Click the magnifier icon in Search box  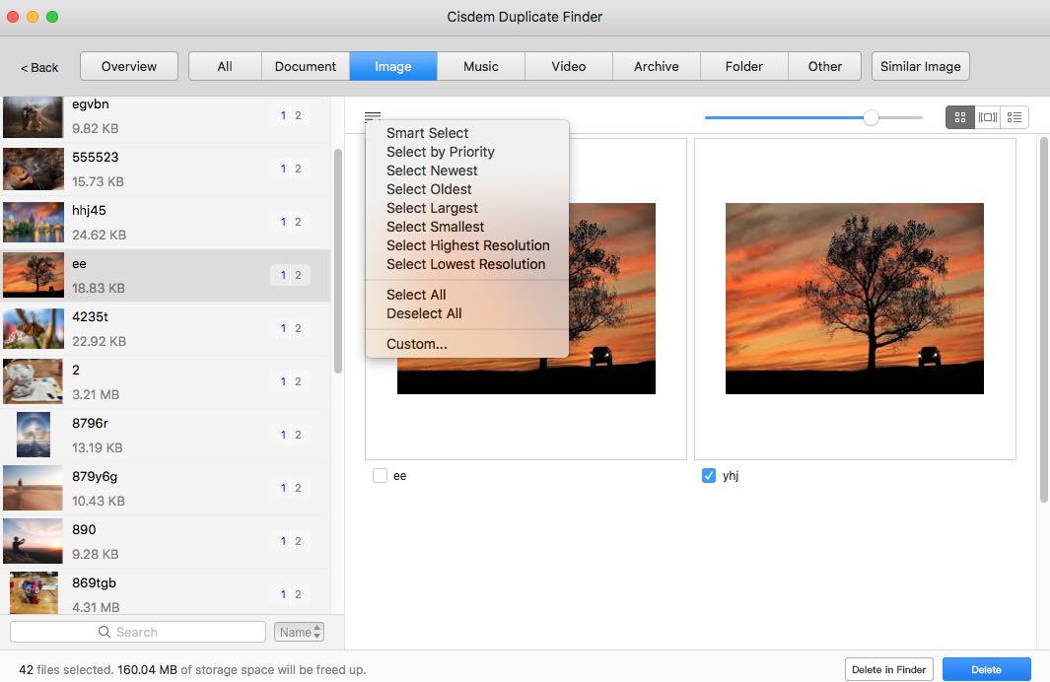[105, 632]
